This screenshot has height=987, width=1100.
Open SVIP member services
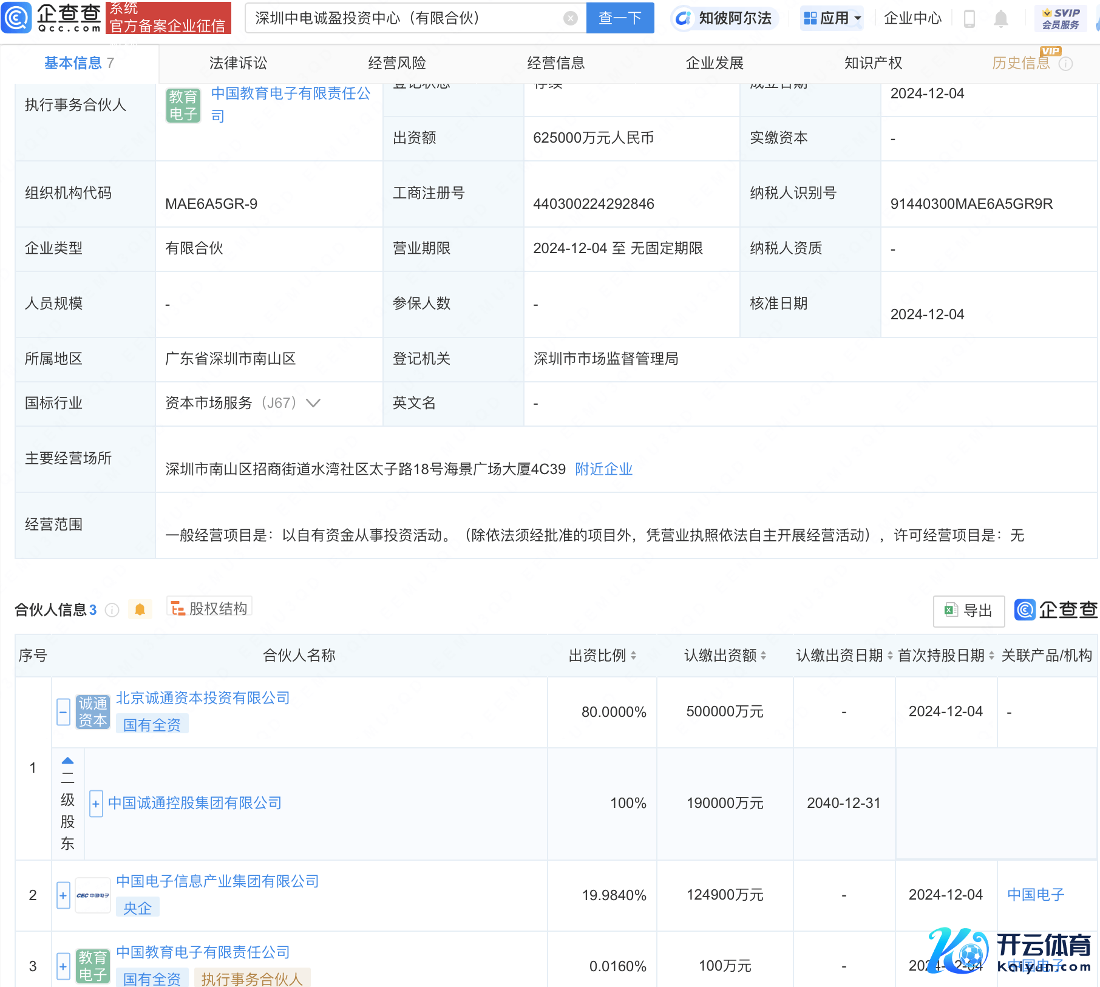click(1060, 18)
